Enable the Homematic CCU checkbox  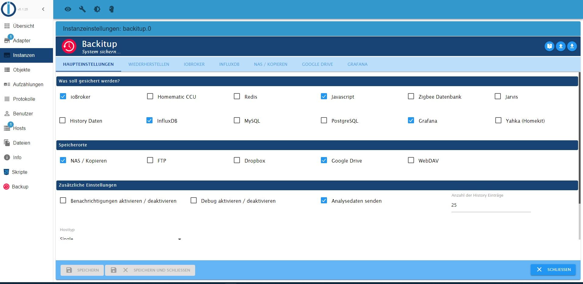pyautogui.click(x=150, y=96)
